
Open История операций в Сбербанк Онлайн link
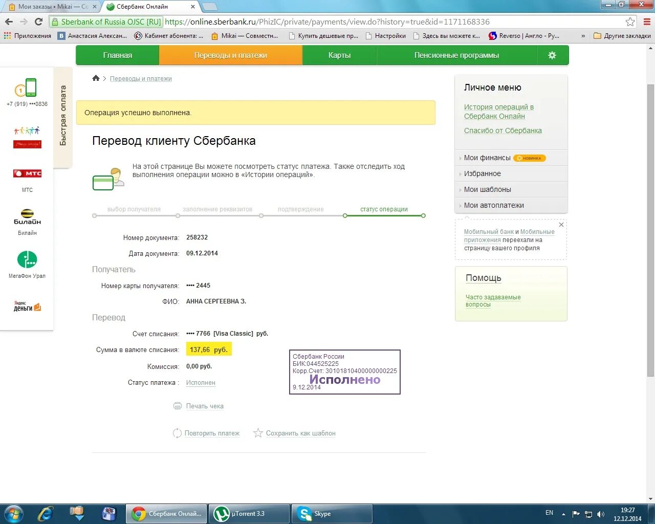(x=499, y=112)
